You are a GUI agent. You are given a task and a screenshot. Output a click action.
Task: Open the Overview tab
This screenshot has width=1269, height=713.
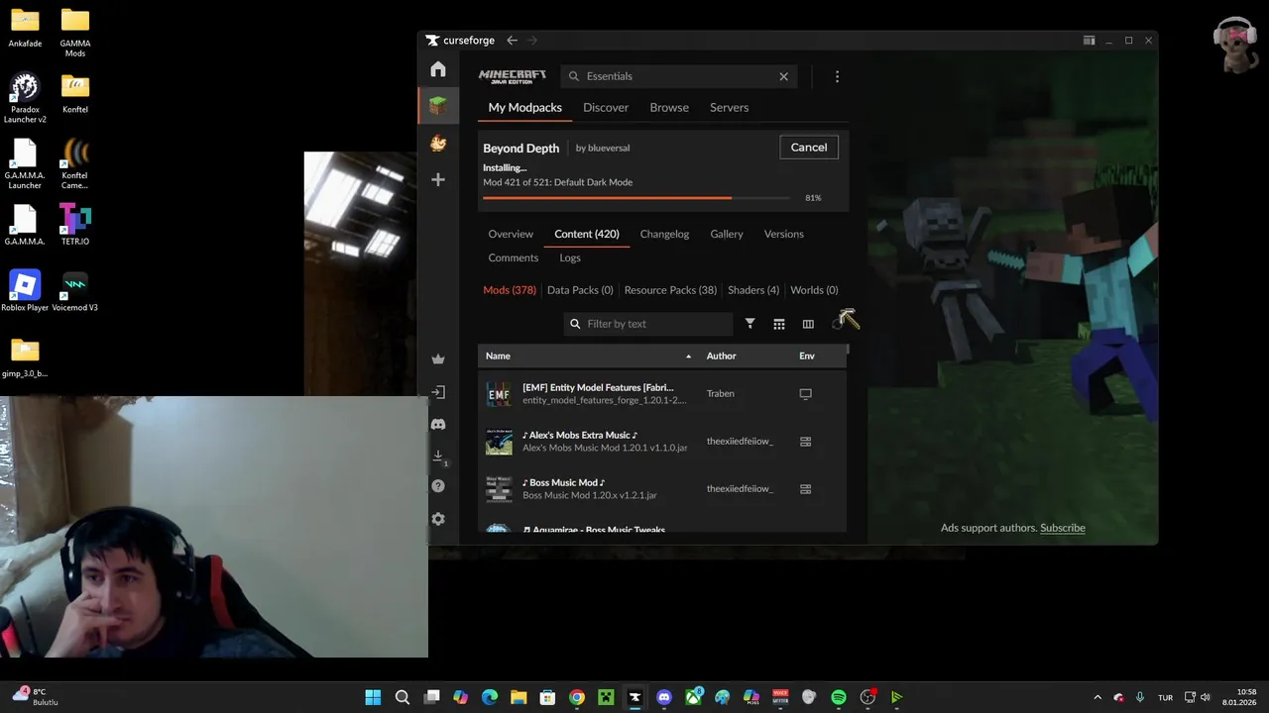click(x=511, y=234)
